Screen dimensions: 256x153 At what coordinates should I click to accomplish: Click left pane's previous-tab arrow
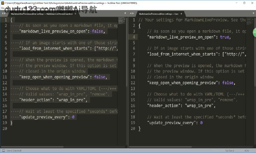pos(3,14)
